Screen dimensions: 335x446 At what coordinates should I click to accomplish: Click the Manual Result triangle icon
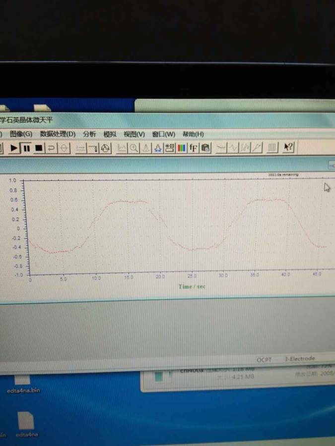tap(145, 148)
